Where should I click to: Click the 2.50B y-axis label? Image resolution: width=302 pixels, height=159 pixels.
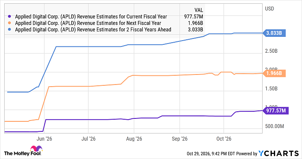271,51
